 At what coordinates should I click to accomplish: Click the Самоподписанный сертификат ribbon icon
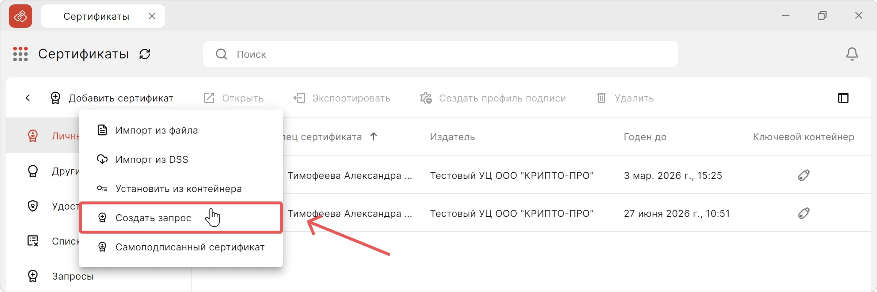point(102,247)
